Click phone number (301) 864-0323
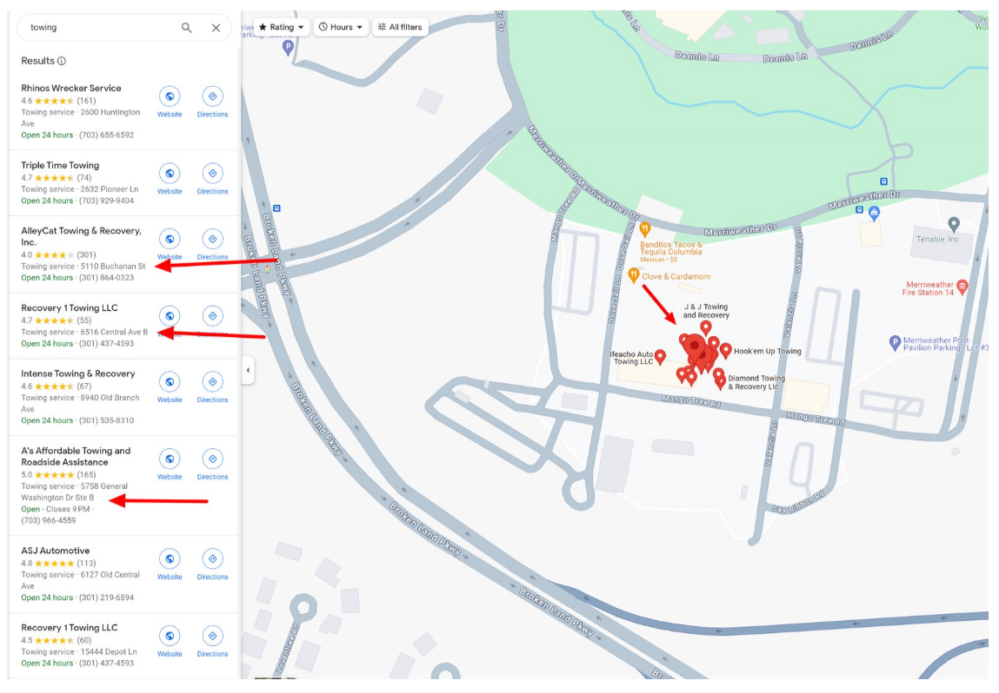 coord(106,277)
